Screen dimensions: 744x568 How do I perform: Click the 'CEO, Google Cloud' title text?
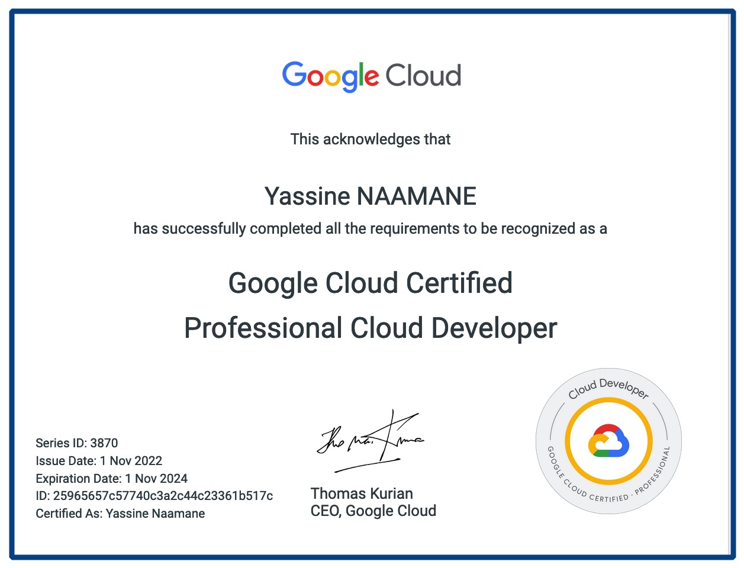pyautogui.click(x=373, y=511)
